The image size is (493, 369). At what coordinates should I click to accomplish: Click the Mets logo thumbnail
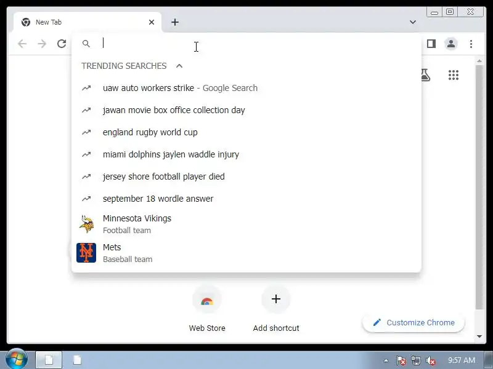tap(86, 253)
